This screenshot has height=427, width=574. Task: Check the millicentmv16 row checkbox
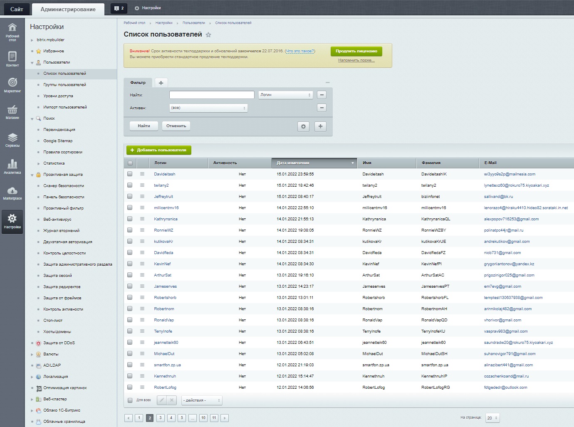130,207
